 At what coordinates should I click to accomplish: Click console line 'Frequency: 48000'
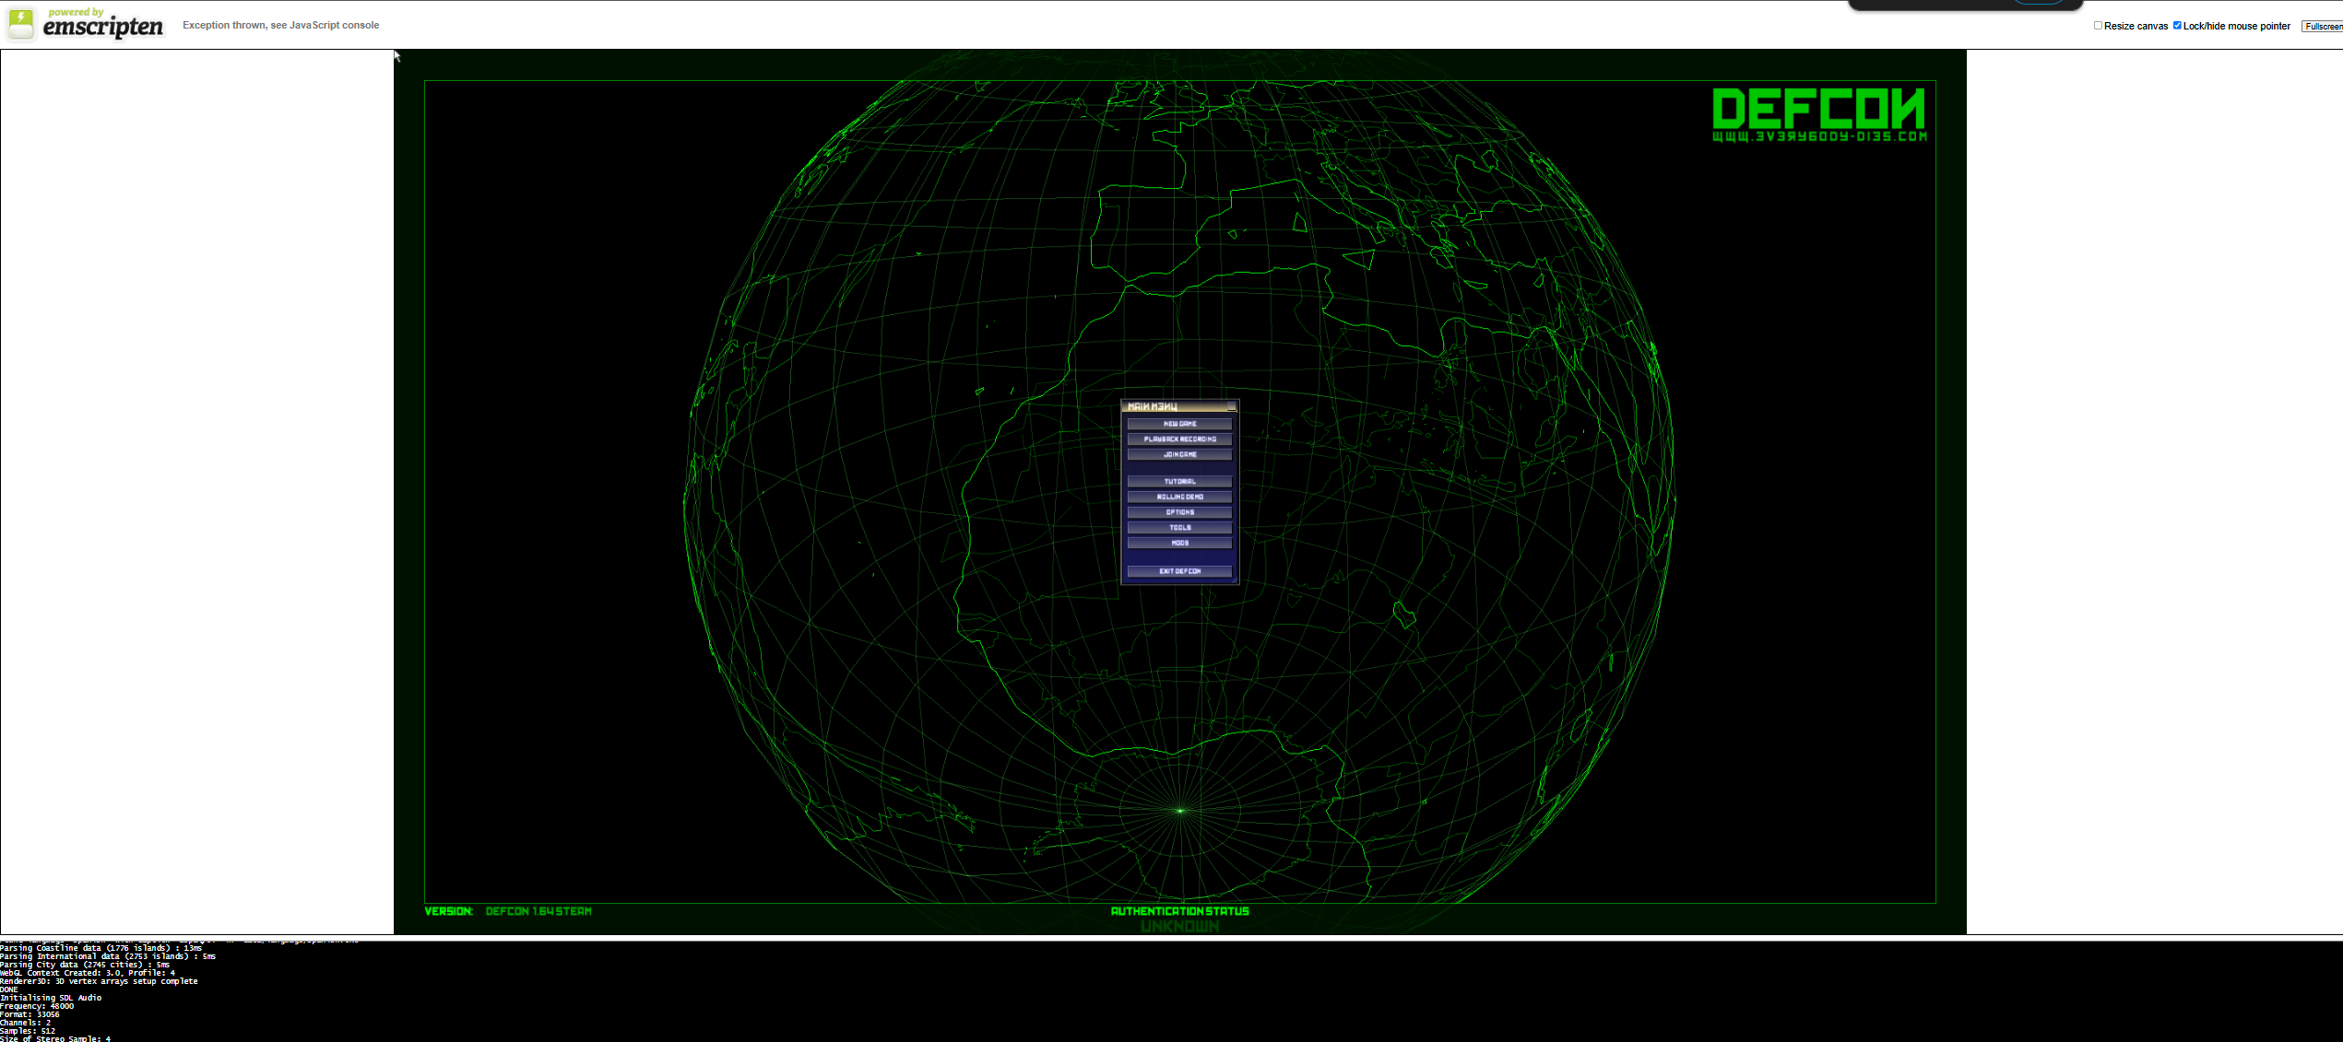click(37, 1006)
